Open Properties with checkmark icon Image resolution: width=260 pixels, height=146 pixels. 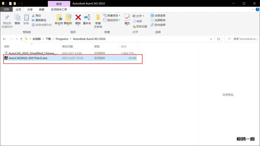coord(127,18)
